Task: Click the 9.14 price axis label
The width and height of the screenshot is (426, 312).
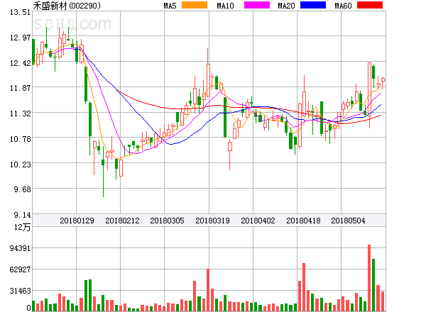Action: 22,215
